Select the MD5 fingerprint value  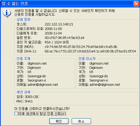click(x=81, y=47)
